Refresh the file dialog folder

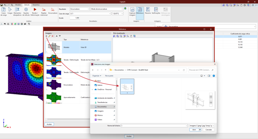click(x=184, y=70)
